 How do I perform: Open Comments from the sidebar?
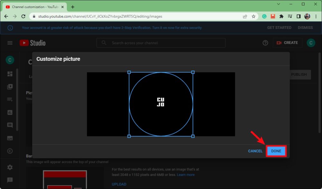coord(10,125)
